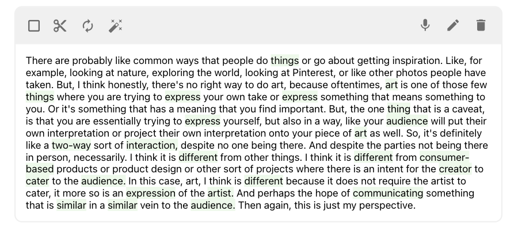This screenshot has width=518, height=230.
Task: Click the highlighted word "artist."
Action: click(x=220, y=193)
